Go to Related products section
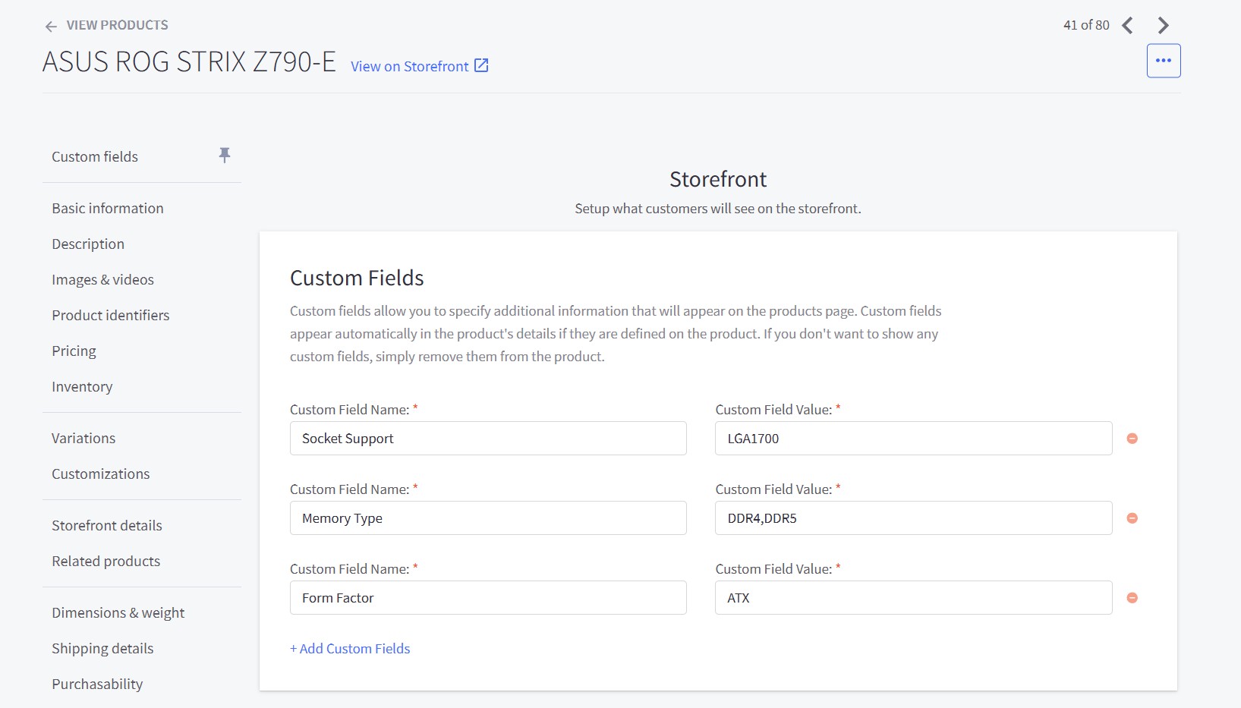This screenshot has width=1241, height=708. pos(106,562)
